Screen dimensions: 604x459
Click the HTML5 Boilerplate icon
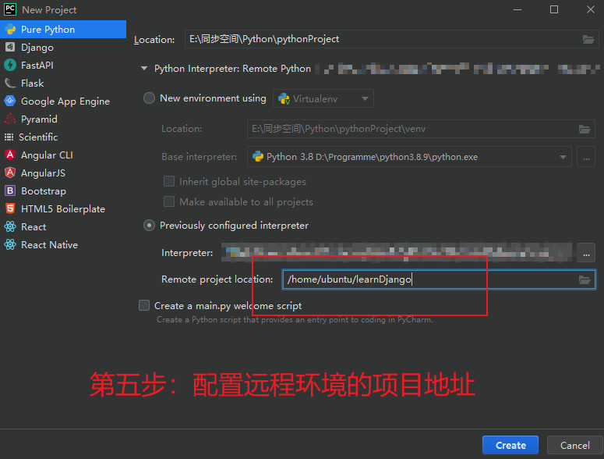10,208
